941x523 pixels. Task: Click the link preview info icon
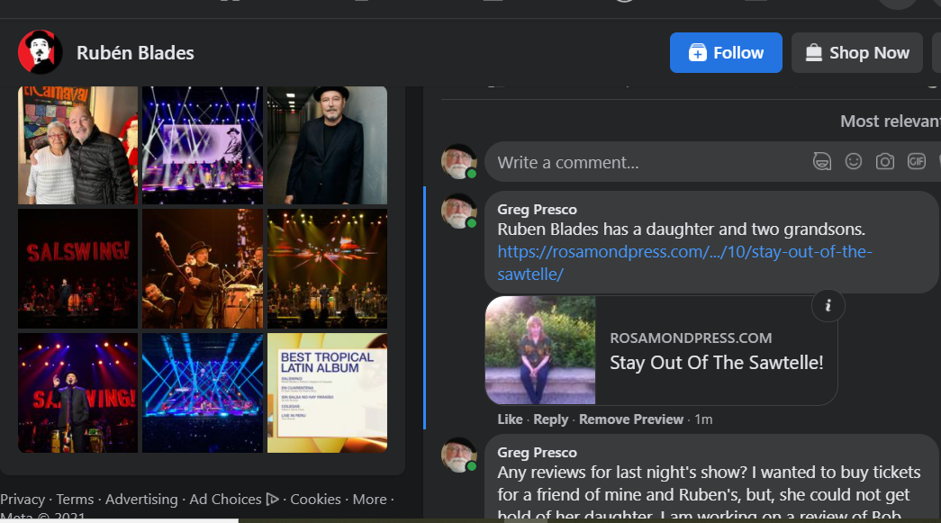pyautogui.click(x=828, y=306)
